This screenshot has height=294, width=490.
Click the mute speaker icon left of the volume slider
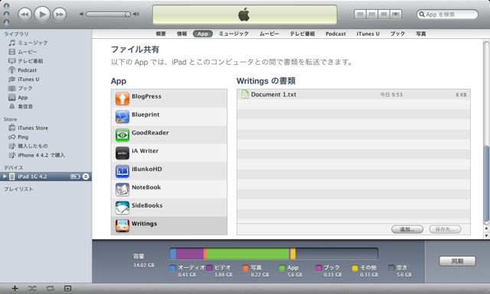(82, 15)
